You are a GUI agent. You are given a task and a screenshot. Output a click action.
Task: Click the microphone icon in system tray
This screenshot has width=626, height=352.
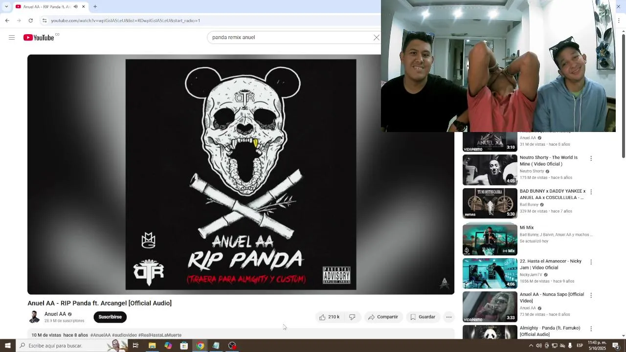[x=570, y=346]
